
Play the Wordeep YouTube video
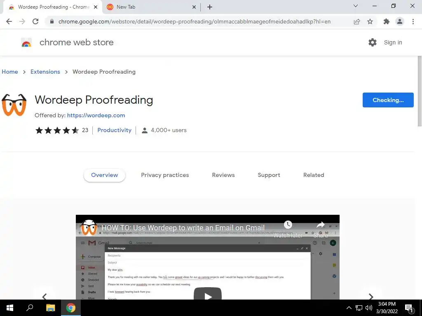pyautogui.click(x=208, y=294)
